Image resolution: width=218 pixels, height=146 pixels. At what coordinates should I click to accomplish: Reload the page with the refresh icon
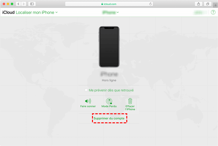coord(150,4)
